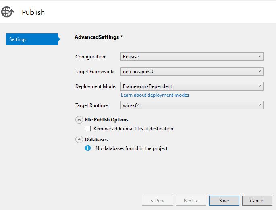Screen dimensions: 276x210
Task: Collapse File Publish Options chevron circle
Action: pyautogui.click(x=79, y=120)
